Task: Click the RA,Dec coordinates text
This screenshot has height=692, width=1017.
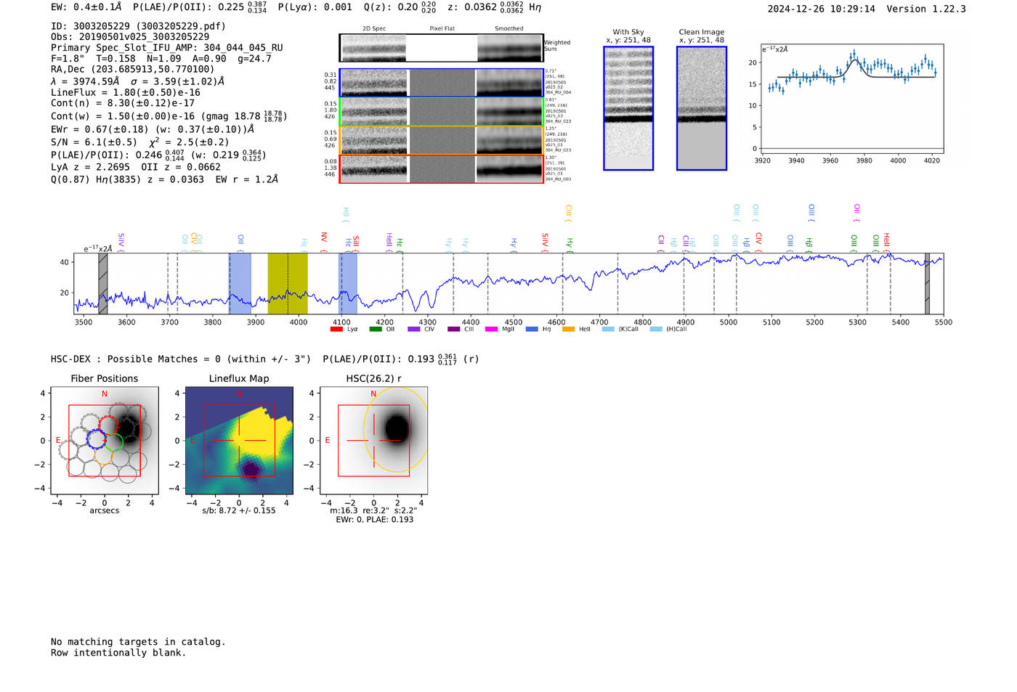Action: [133, 69]
